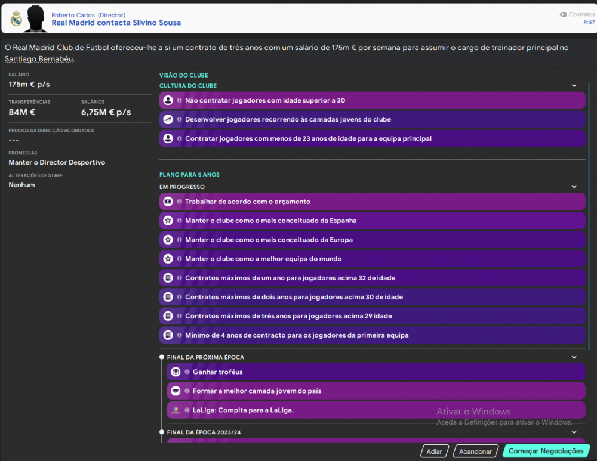The width and height of the screenshot is (597, 461).
Task: Open the Santiago Bernabéu stadium link
Action: (39, 59)
